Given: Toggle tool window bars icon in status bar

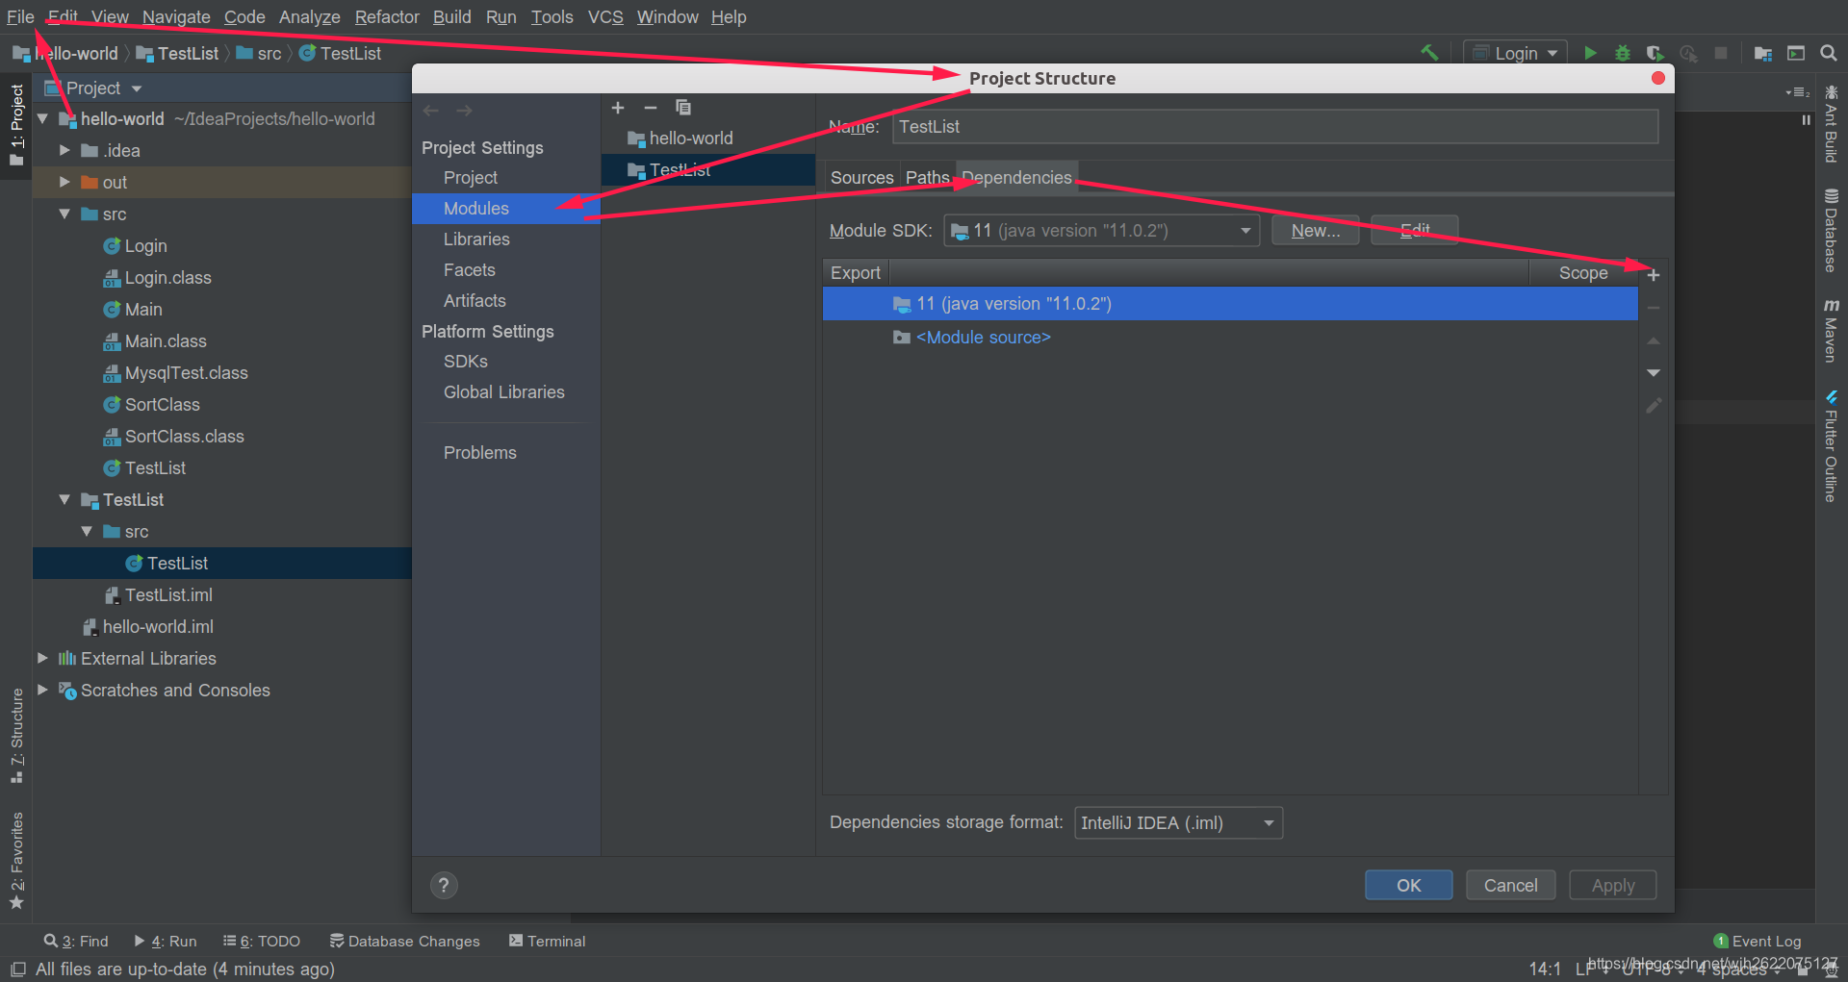Looking at the screenshot, I should 18,969.
